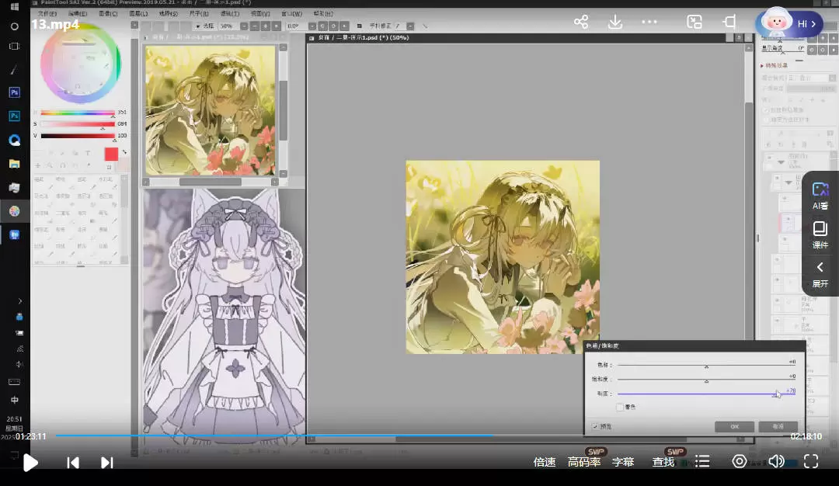The width and height of the screenshot is (839, 486).
Task: Adjust the H hue color slider
Action: [x=78, y=113]
